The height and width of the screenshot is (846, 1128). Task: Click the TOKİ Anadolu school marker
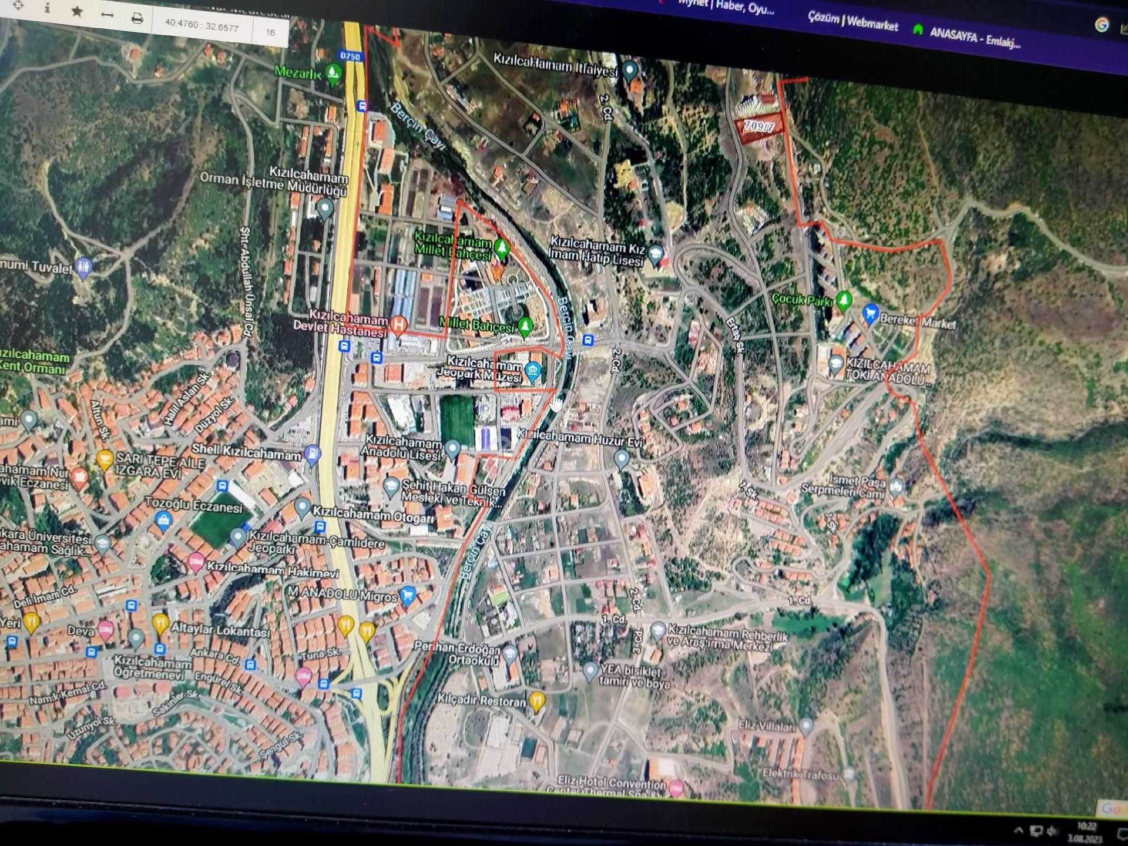[835, 365]
